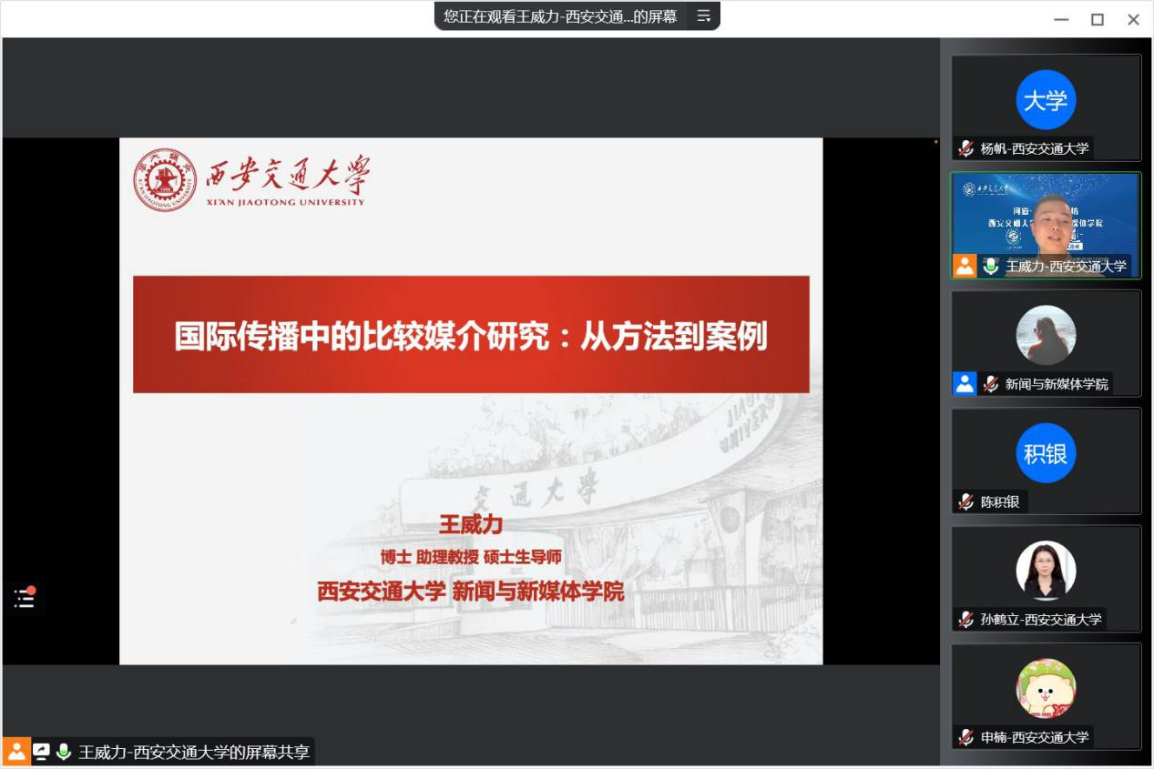Click the blue user icon on 新闻与新媒体学院 tile

coord(965,383)
